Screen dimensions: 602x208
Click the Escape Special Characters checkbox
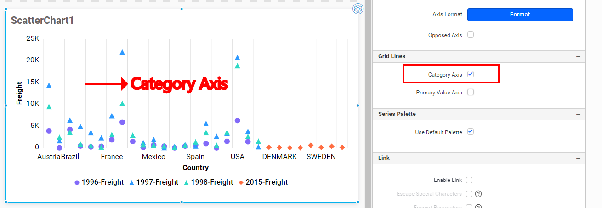click(469, 194)
